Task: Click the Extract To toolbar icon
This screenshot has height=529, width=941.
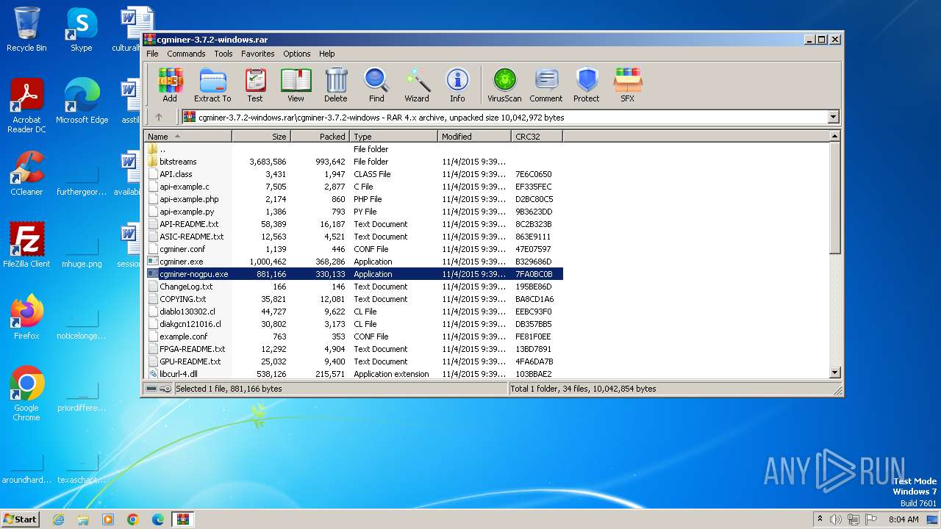Action: [x=212, y=84]
